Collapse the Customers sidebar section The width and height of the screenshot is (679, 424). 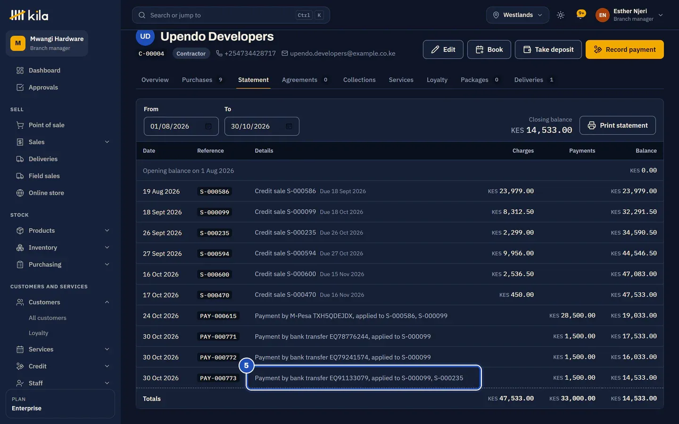coord(107,302)
